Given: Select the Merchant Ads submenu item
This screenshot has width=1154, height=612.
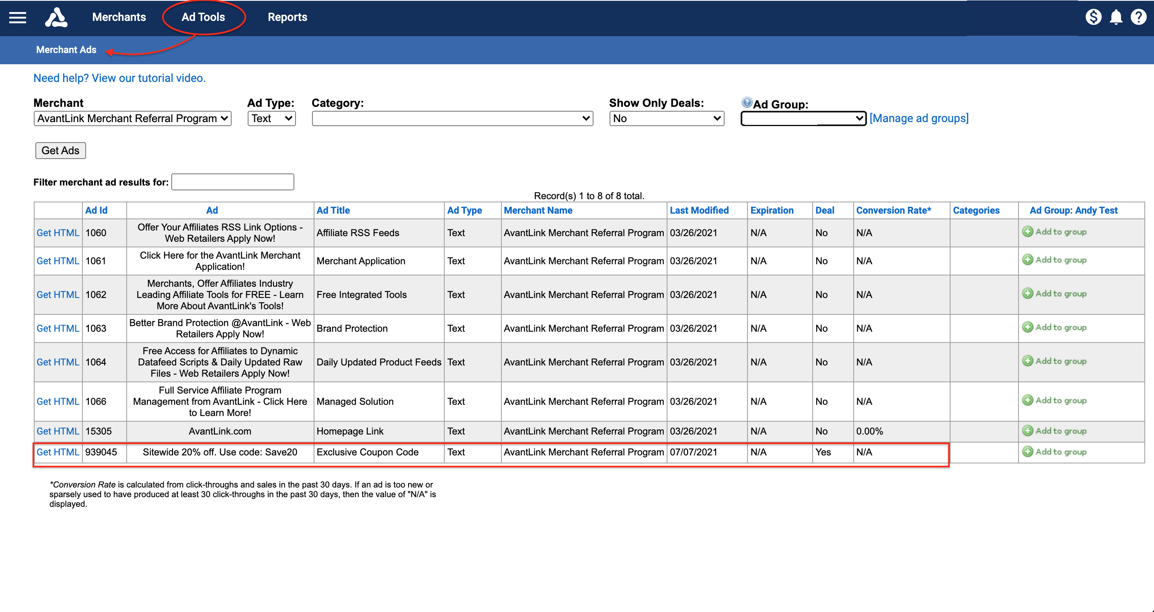Looking at the screenshot, I should pyautogui.click(x=66, y=50).
